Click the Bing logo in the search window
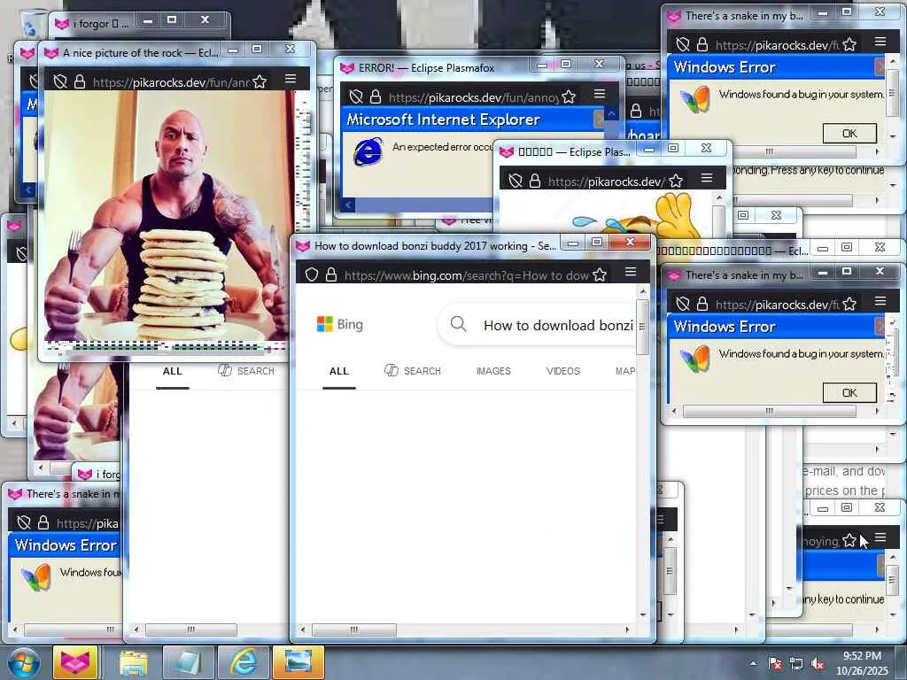907x680 pixels. [339, 324]
